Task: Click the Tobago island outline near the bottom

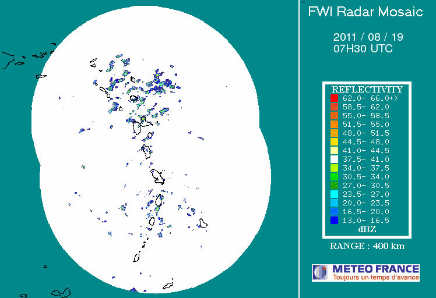Action: coord(168,286)
